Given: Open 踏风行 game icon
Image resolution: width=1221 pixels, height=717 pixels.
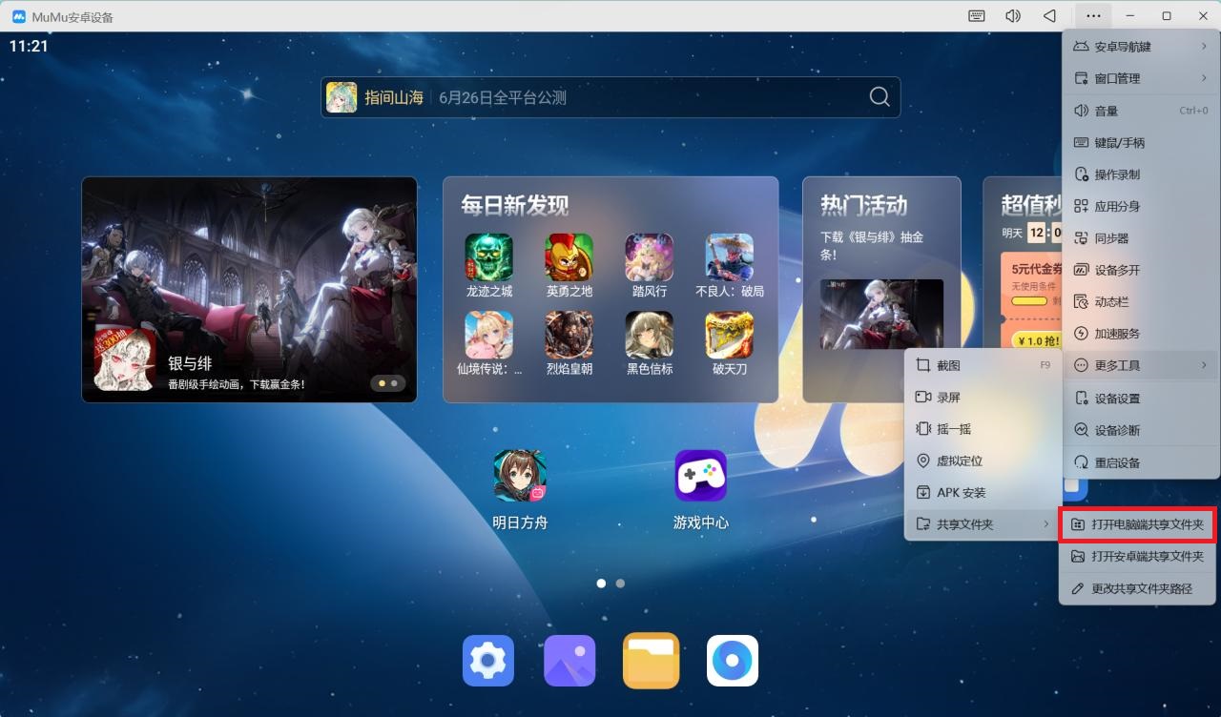Looking at the screenshot, I should click(x=649, y=257).
